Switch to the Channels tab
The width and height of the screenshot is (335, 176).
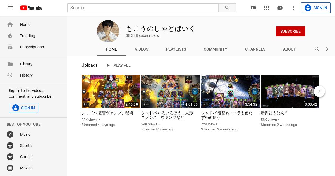255,49
